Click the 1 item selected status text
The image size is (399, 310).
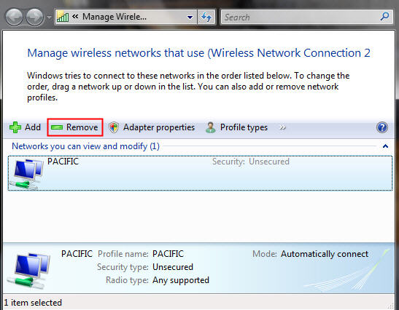(x=33, y=303)
